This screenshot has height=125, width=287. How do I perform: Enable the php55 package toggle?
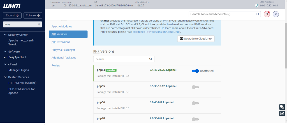click(195, 87)
